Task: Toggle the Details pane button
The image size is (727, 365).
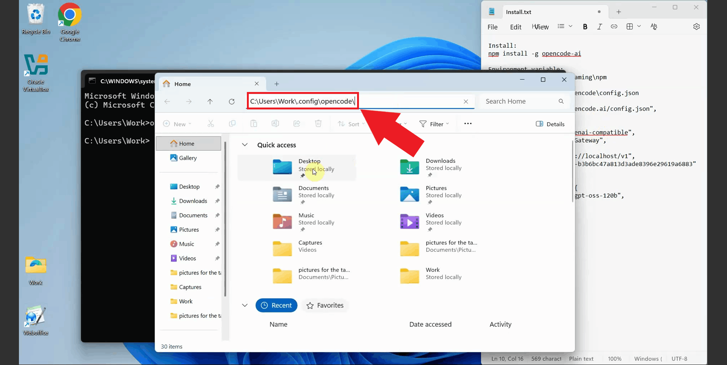Action: tap(550, 124)
